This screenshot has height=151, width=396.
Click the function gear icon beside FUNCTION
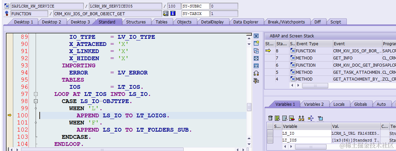[x=7, y=13]
